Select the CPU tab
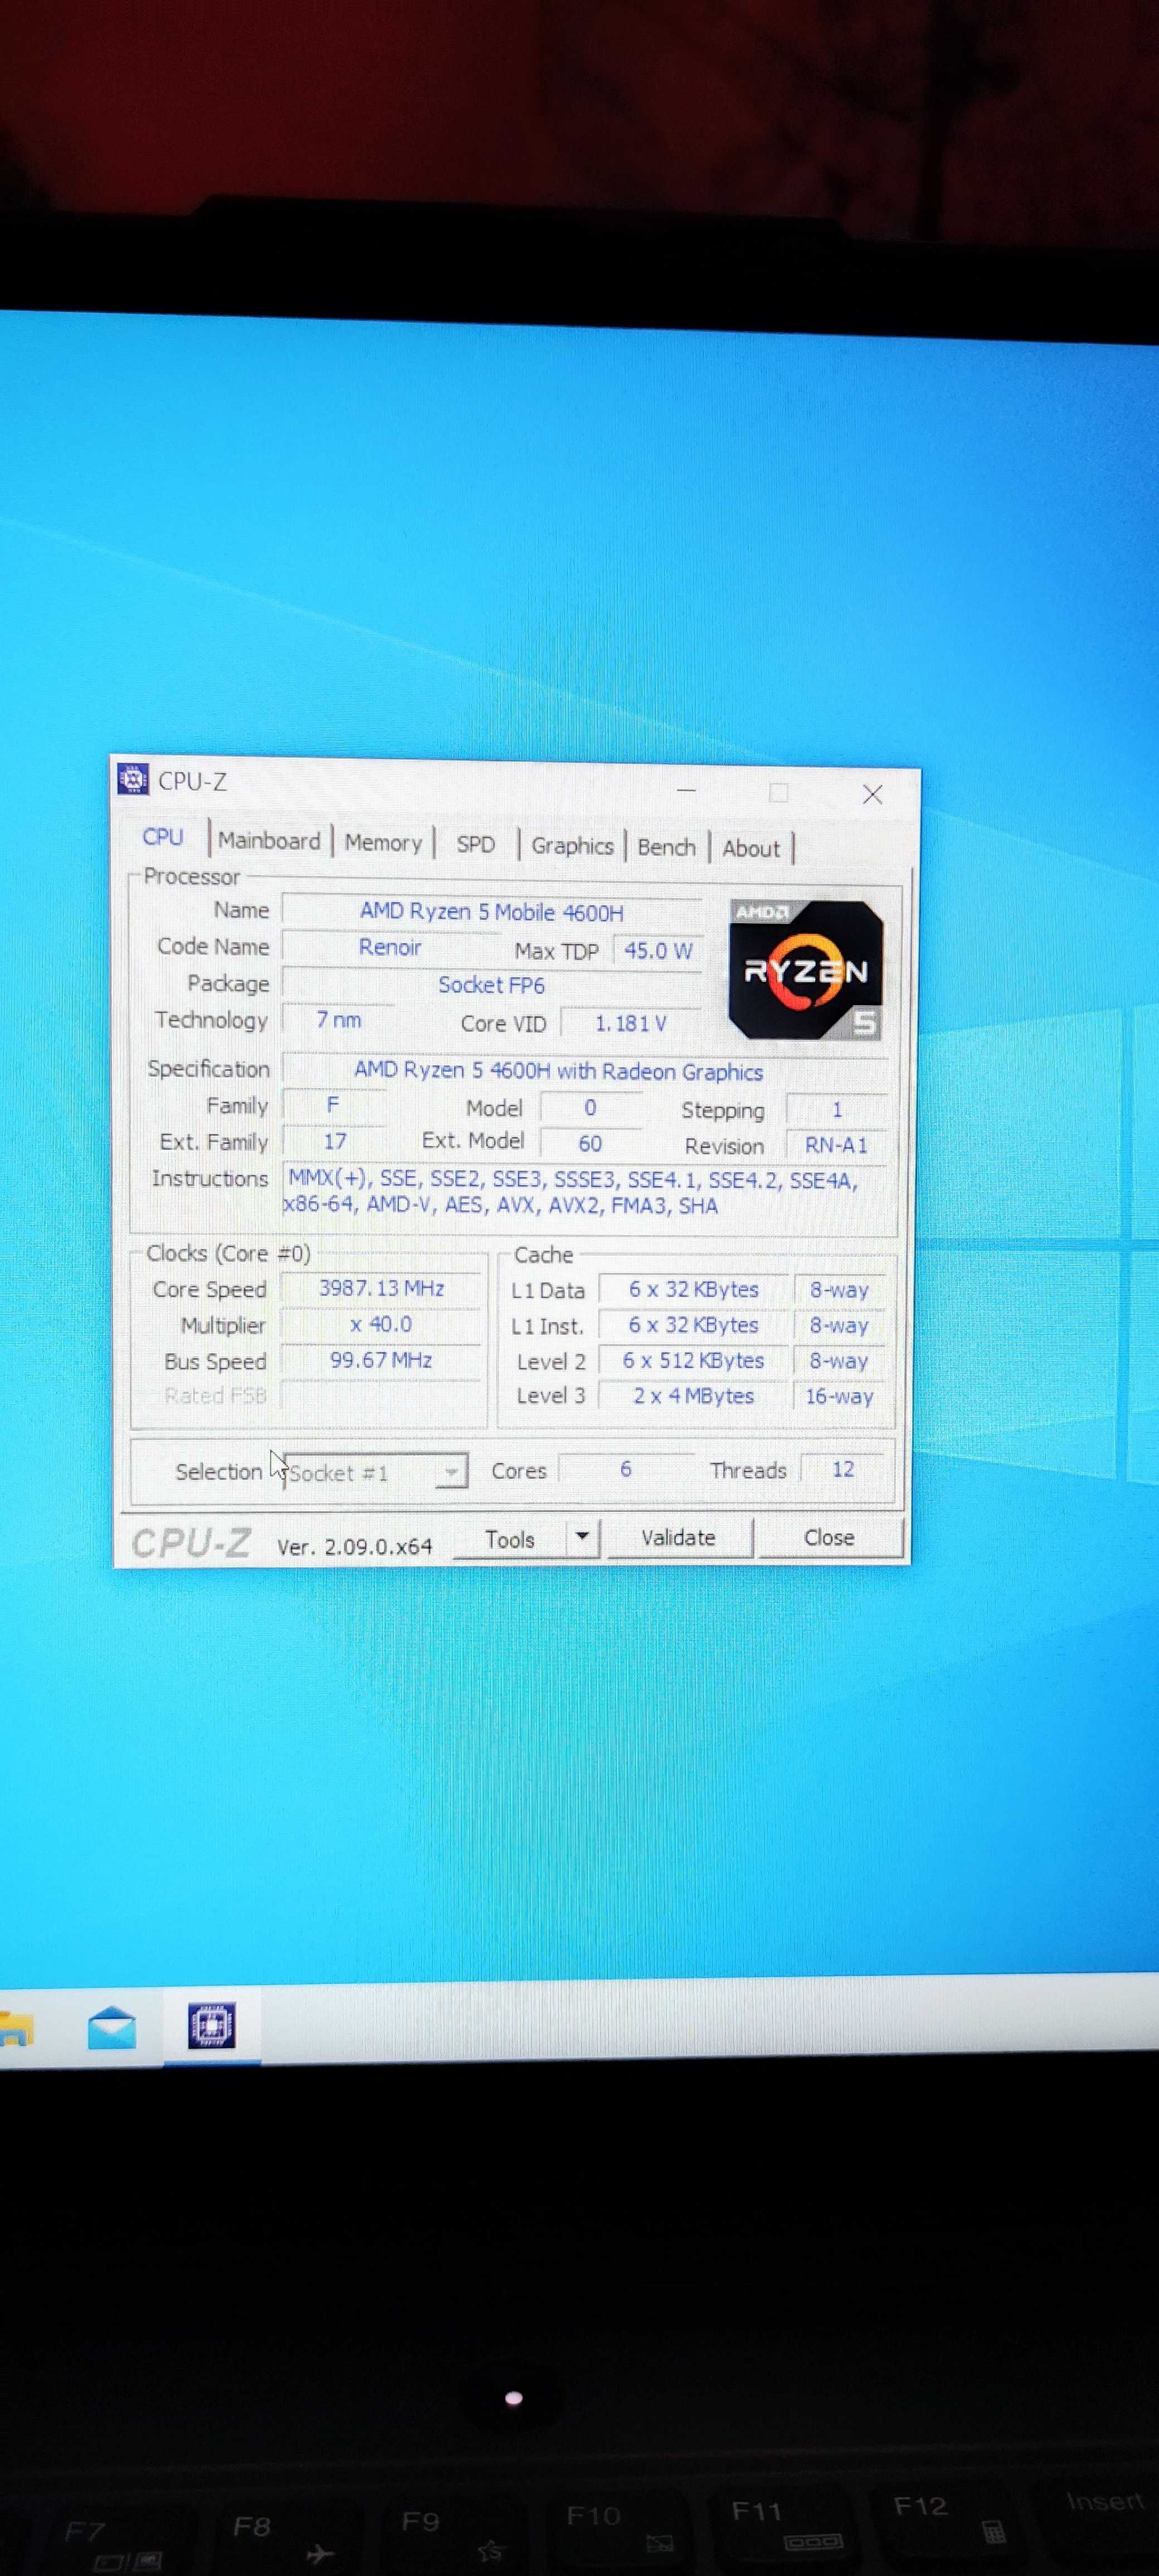Screen dimensions: 1159x2576 click(x=163, y=837)
